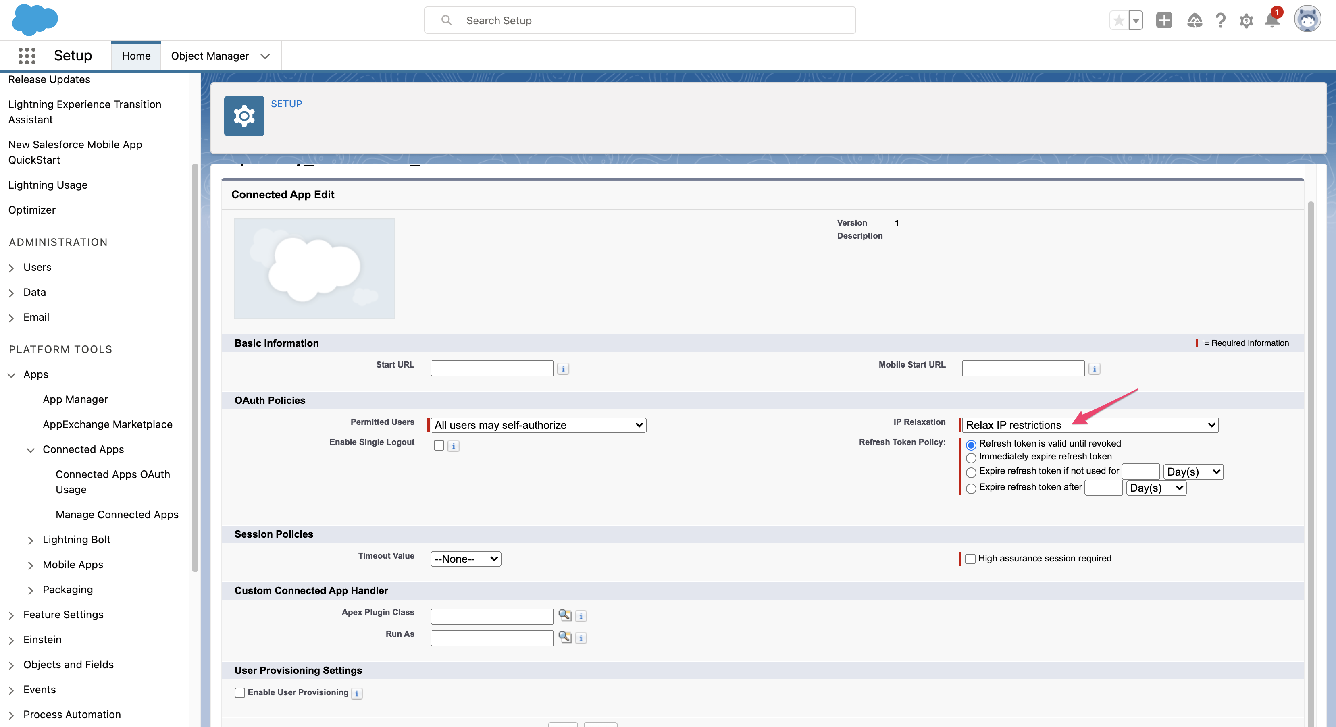Open Day(s) dropdown for expire after
This screenshot has width=1336, height=727.
click(1156, 488)
